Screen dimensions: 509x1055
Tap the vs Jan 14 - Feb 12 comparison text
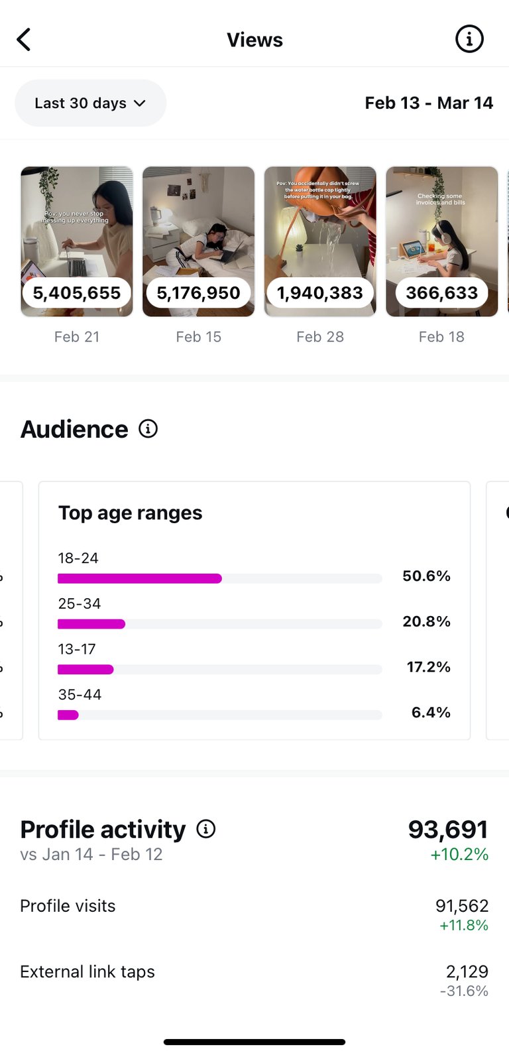pos(91,855)
